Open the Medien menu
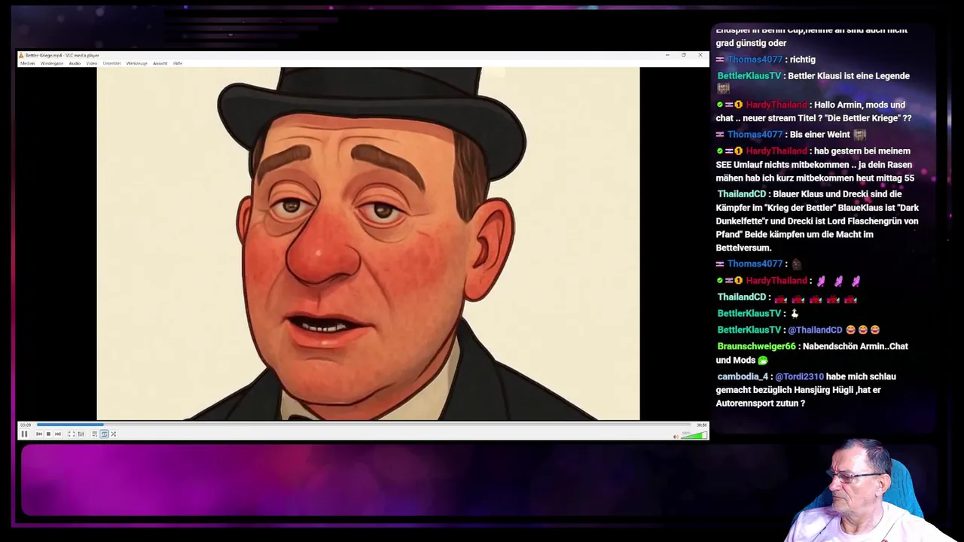Viewport: 964px width, 542px height. coord(27,63)
